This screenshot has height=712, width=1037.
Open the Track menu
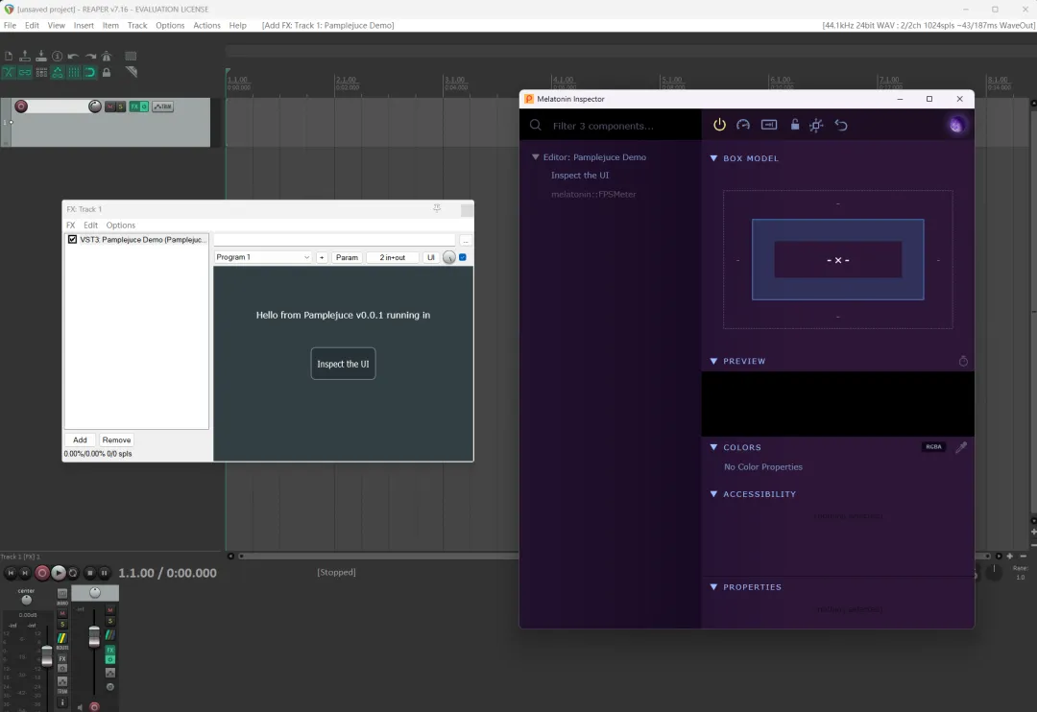tap(137, 25)
